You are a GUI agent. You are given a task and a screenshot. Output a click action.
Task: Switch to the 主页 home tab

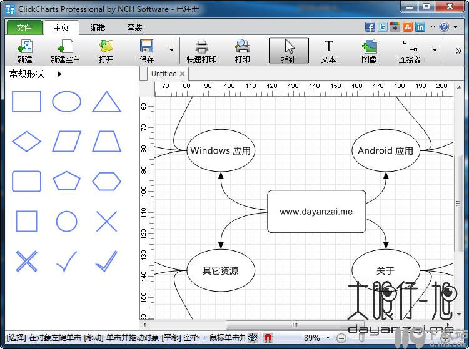point(61,27)
